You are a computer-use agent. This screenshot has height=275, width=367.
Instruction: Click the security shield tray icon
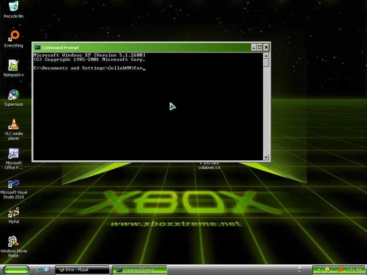click(x=327, y=270)
